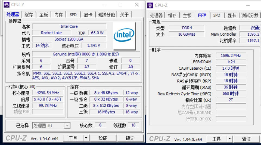Click the 核心数 value '8'
This screenshot has height=145, width=261.
click(100, 125)
